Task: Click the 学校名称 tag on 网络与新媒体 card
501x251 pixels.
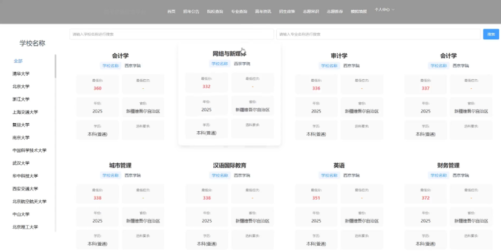Action: coord(220,64)
